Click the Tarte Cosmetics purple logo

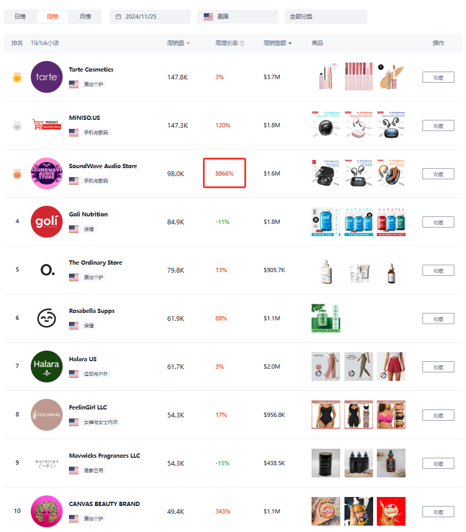pyautogui.click(x=47, y=77)
